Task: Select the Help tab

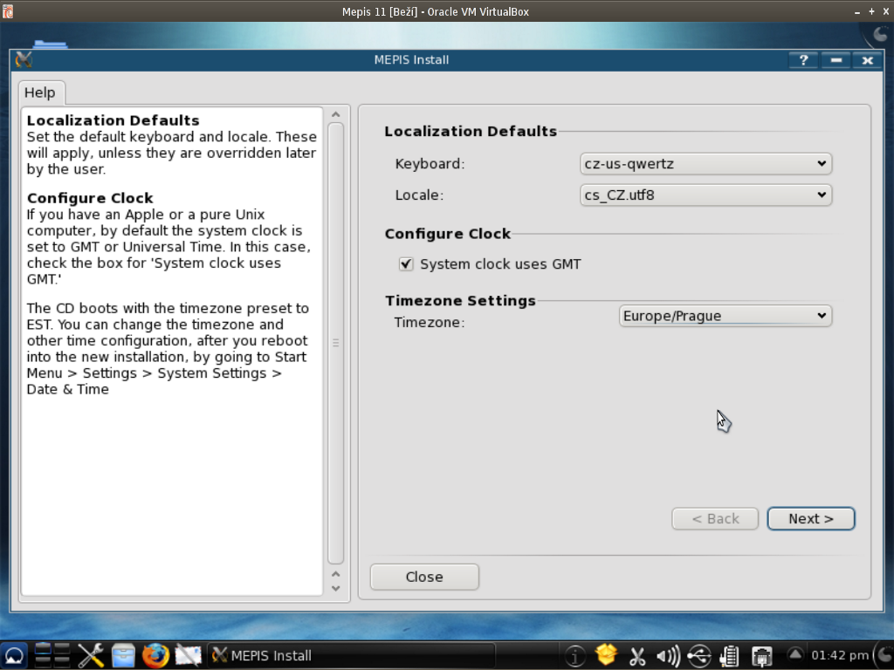Action: pos(40,92)
